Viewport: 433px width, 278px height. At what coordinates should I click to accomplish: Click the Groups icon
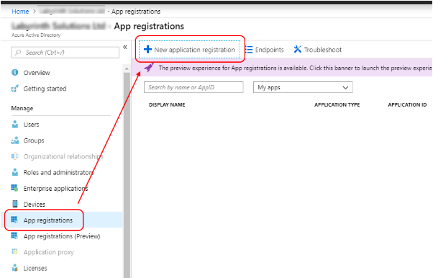(15, 140)
